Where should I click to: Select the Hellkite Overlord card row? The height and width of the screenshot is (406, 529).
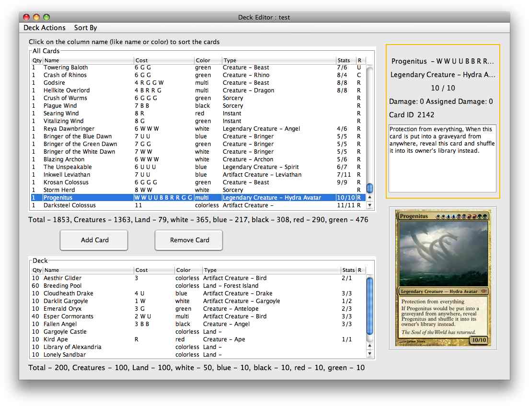(x=67, y=90)
